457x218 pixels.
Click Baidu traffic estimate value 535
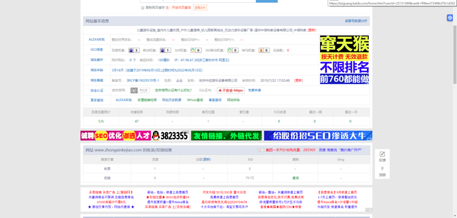[x=101, y=121]
